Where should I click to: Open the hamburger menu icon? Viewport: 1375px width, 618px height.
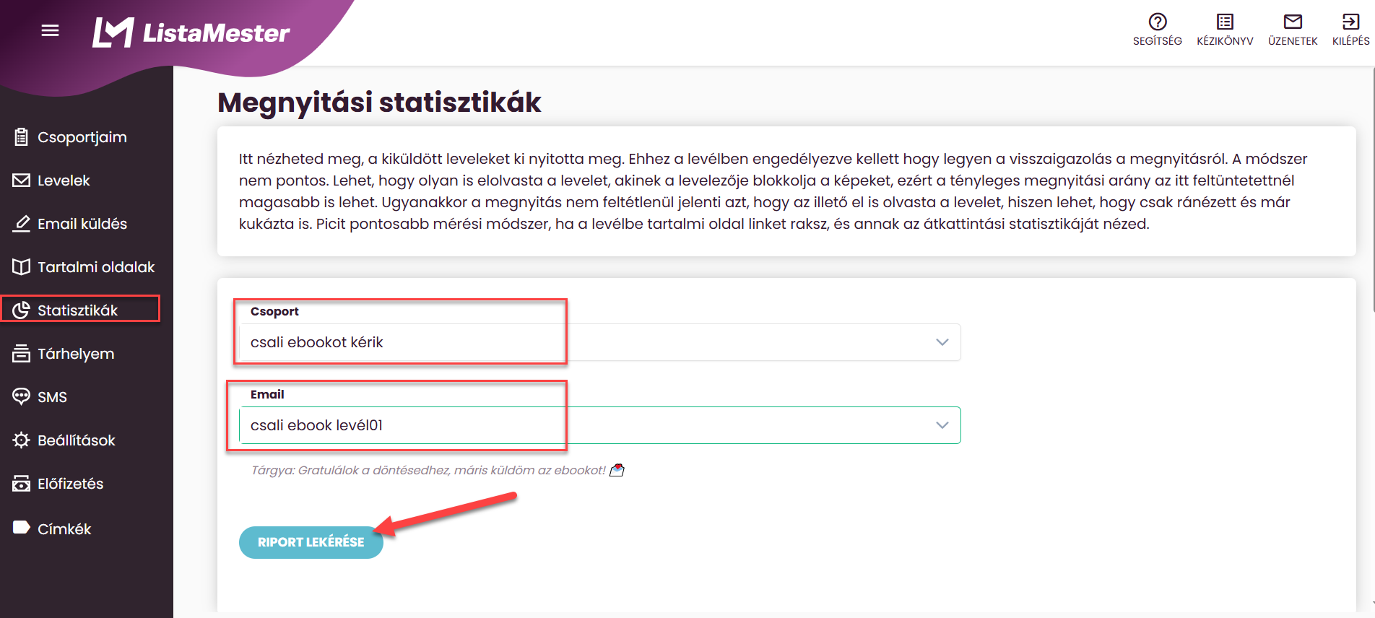pos(50,30)
